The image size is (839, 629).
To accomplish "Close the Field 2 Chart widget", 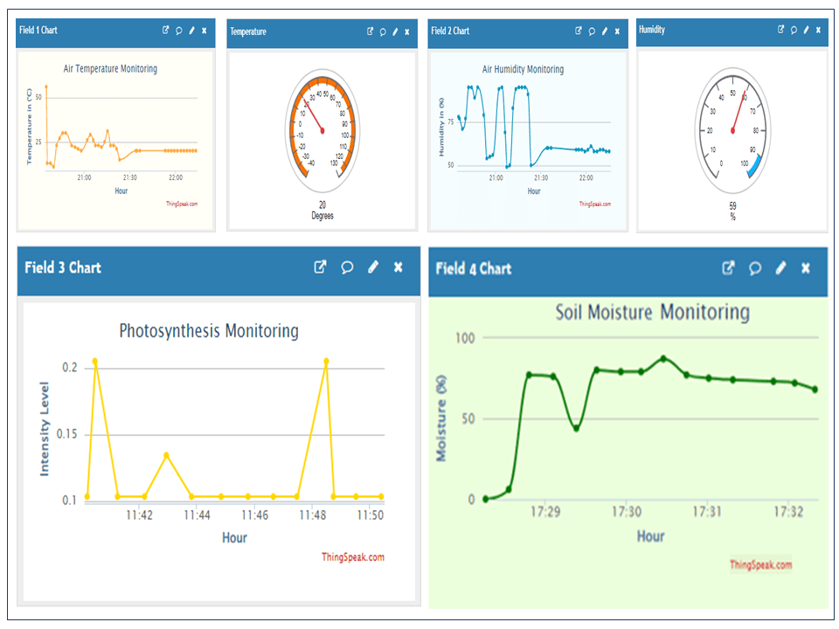I will (618, 31).
